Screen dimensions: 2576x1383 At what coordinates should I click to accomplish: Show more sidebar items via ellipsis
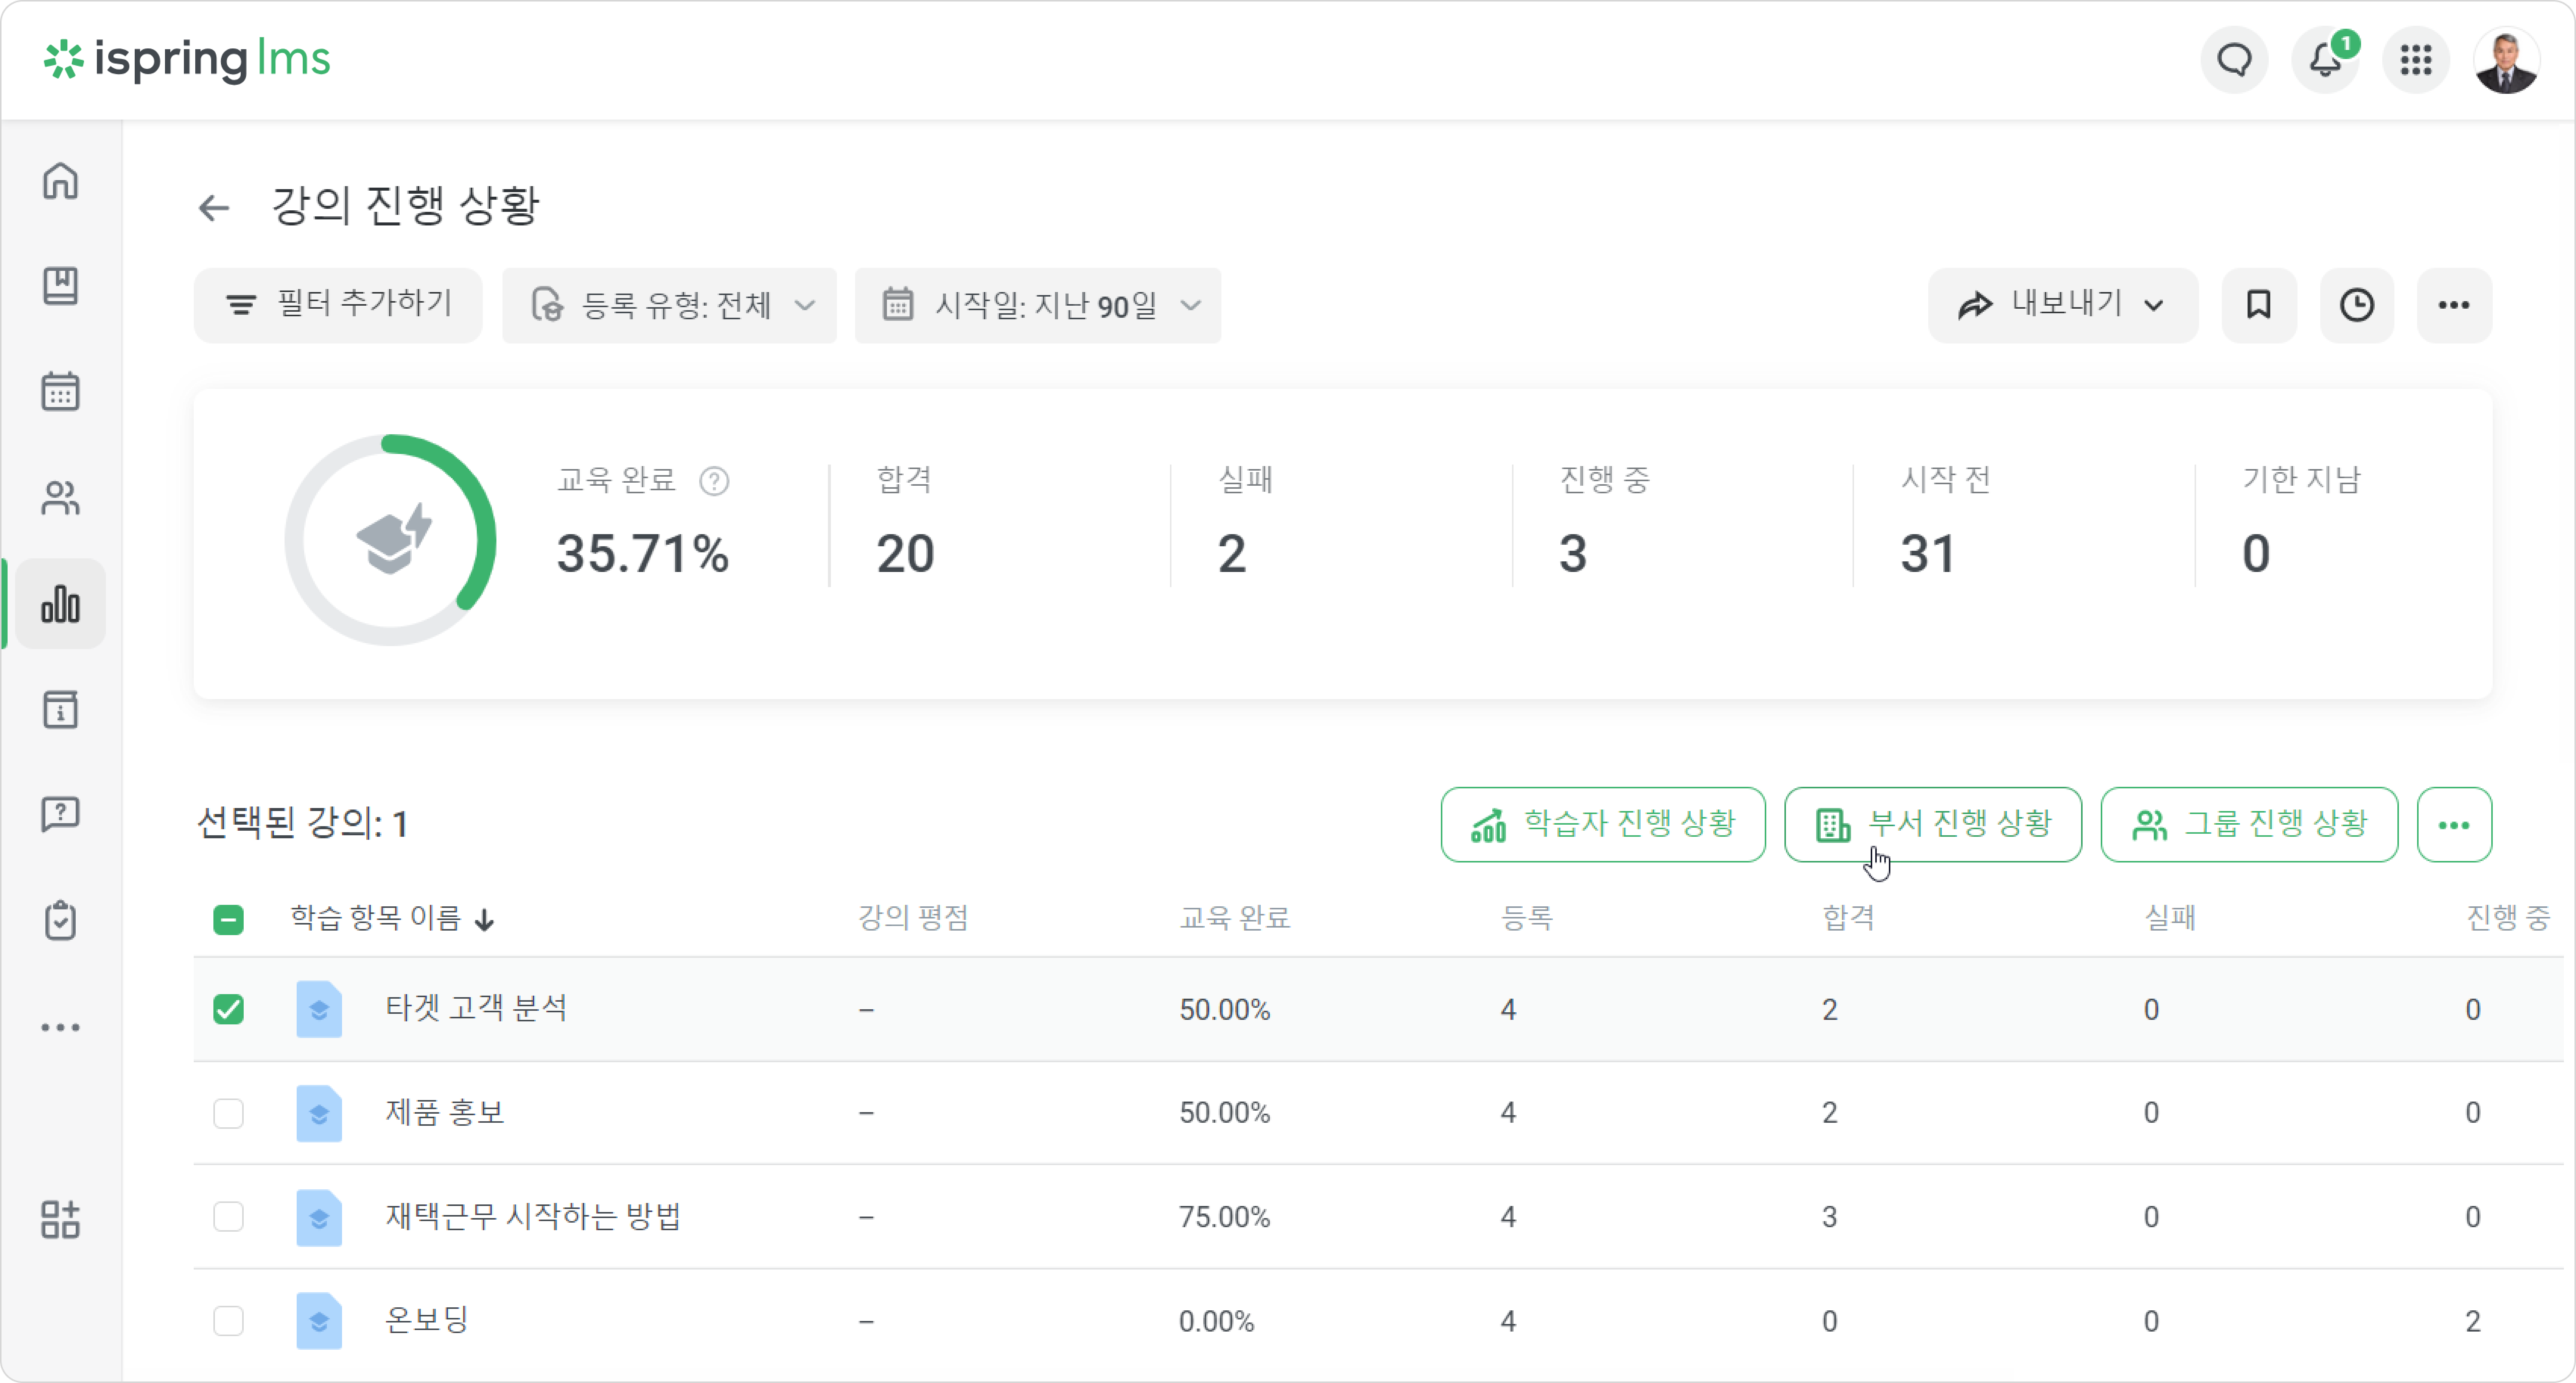pyautogui.click(x=60, y=1027)
